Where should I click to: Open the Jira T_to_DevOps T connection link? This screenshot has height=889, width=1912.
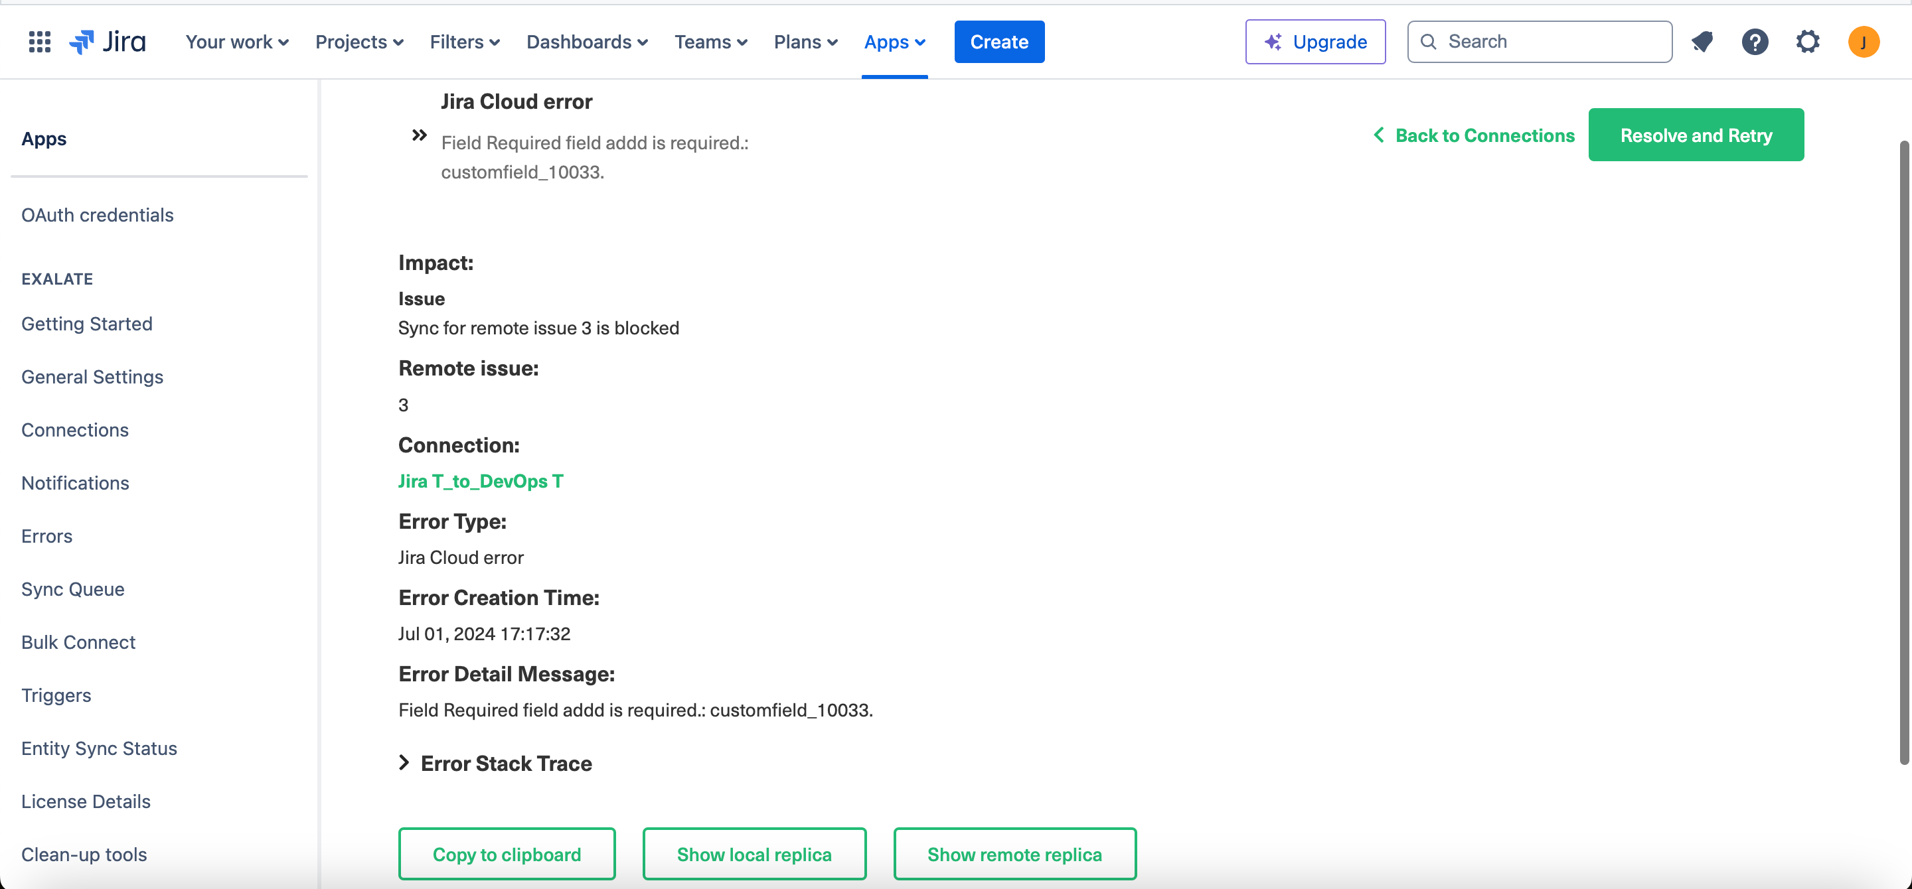click(481, 481)
